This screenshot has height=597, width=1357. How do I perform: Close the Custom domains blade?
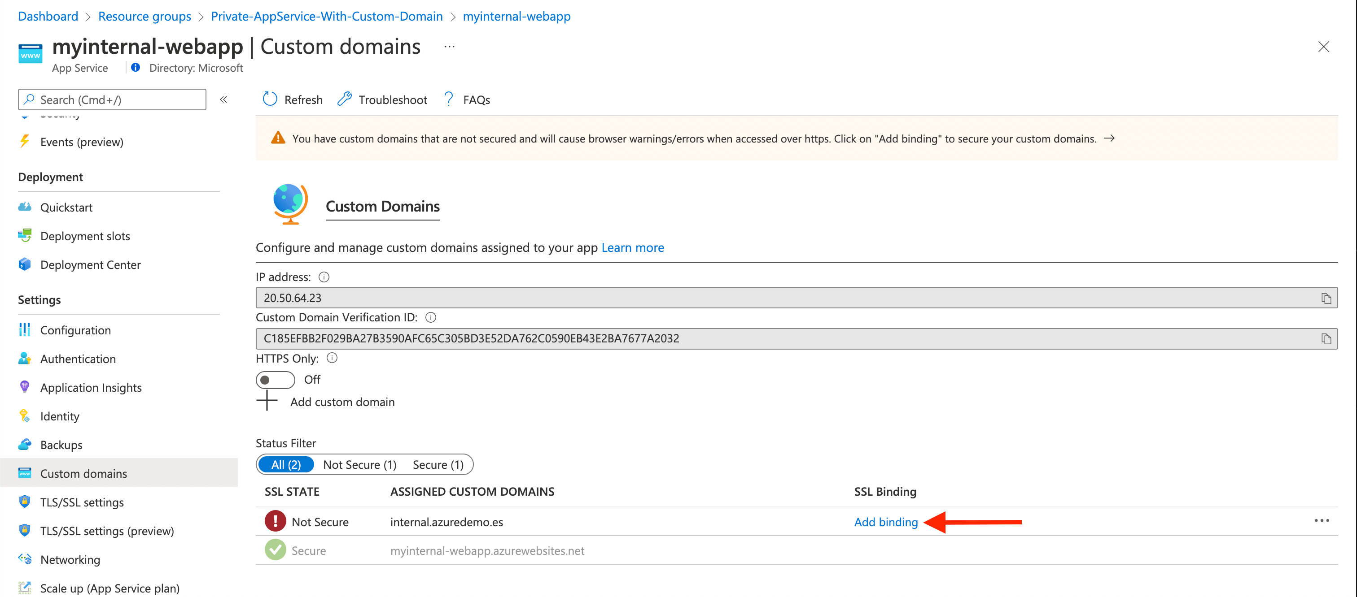click(1323, 46)
